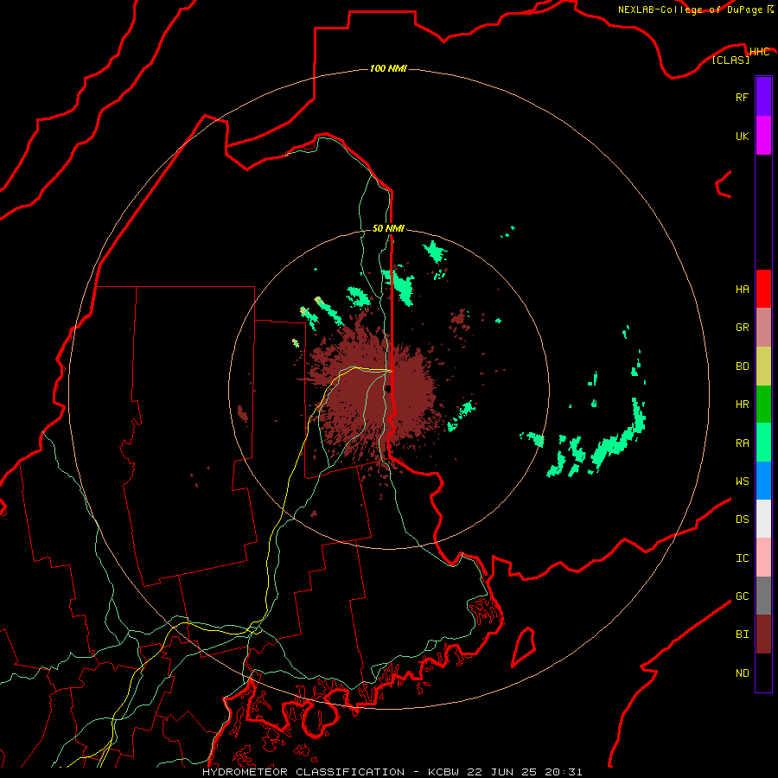Select the red HA legend swatch

(x=763, y=289)
